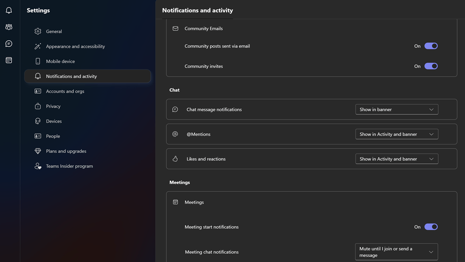Screen dimensions: 465x262
Task: Click the 'Likes and reactions' label
Action: point(206,159)
